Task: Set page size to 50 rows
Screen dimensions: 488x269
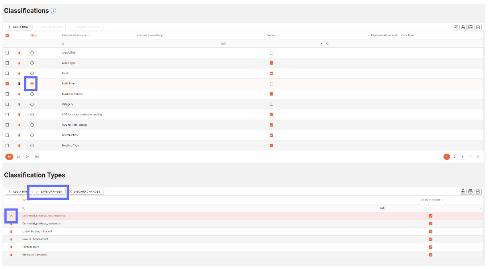Action: (27, 157)
